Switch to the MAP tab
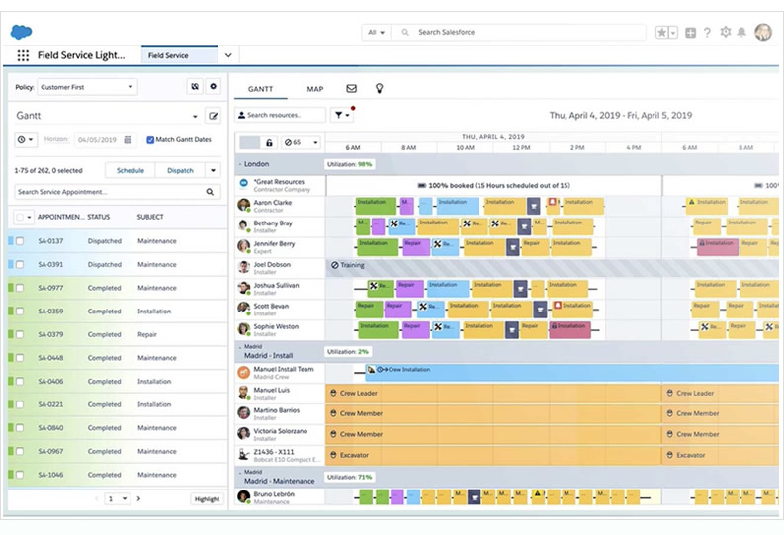Viewport: 784px width, 535px height. pos(315,89)
